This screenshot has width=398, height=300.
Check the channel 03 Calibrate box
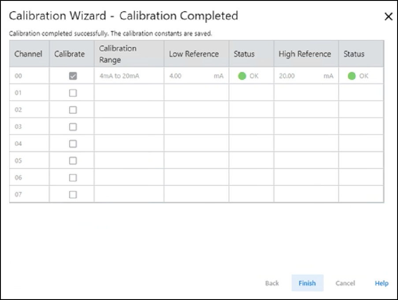pos(73,127)
